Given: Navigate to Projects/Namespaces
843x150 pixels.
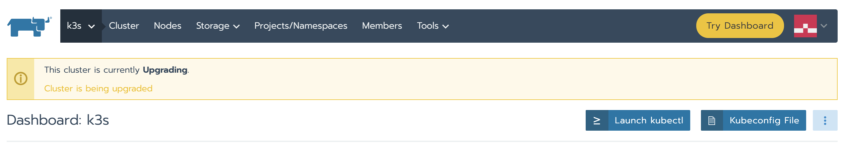Looking at the screenshot, I should 301,26.
